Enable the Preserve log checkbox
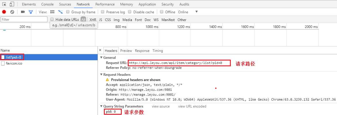This screenshot has height=115, width=337. click(102, 12)
